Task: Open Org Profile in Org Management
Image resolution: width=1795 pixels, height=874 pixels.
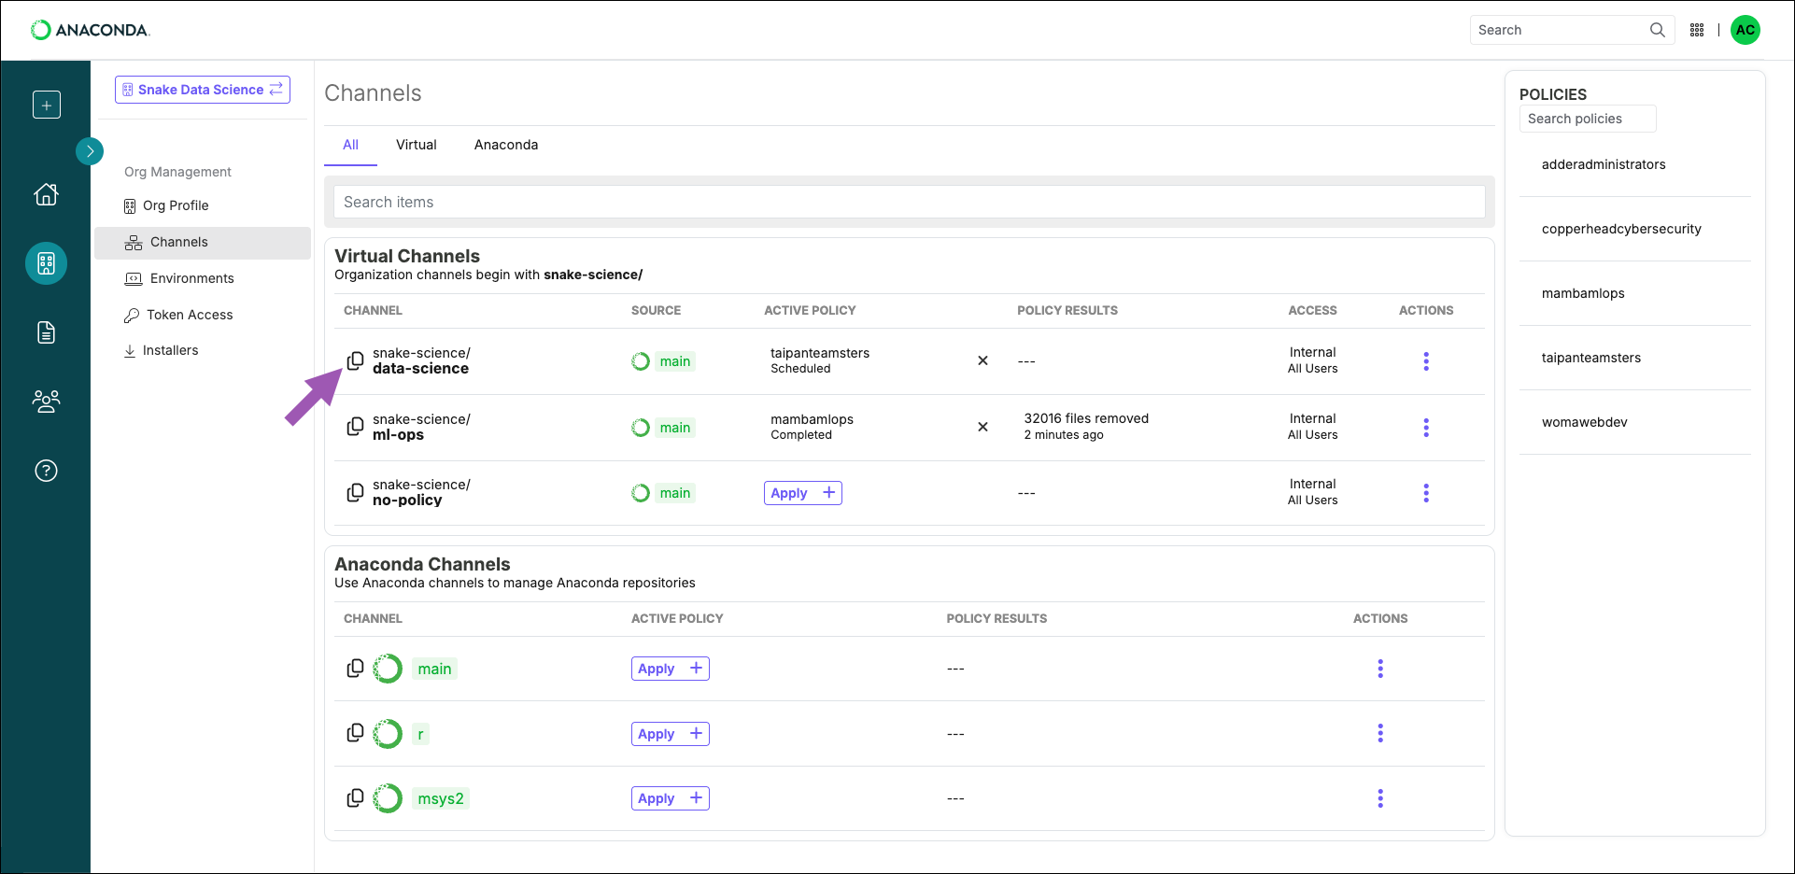Action: (x=166, y=205)
